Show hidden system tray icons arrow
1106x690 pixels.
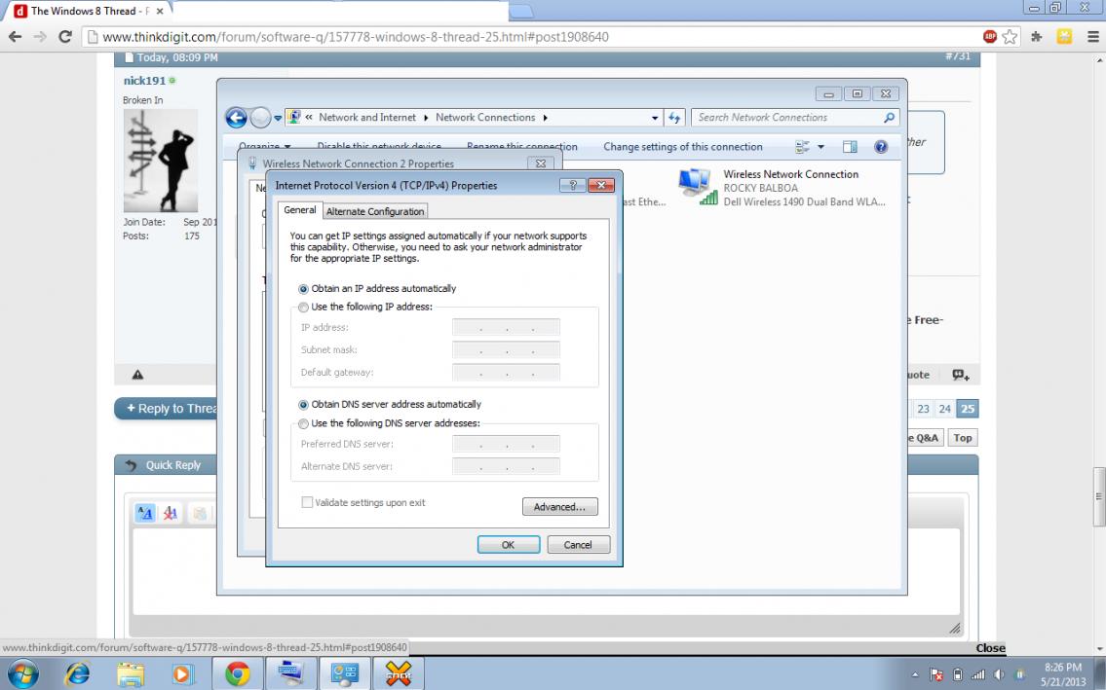pyautogui.click(x=915, y=674)
